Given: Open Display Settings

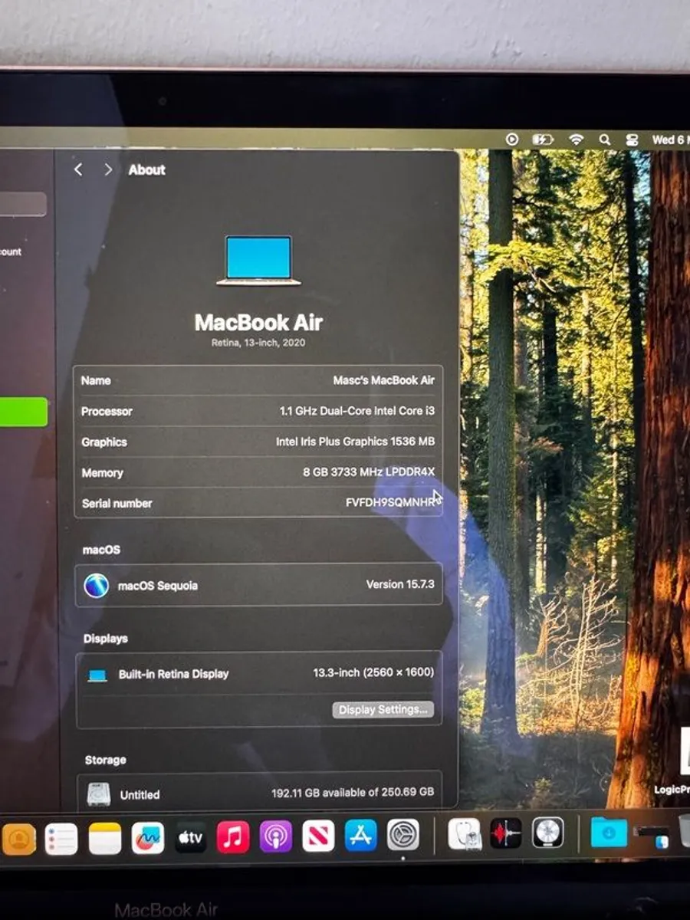Looking at the screenshot, I should coord(383,710).
